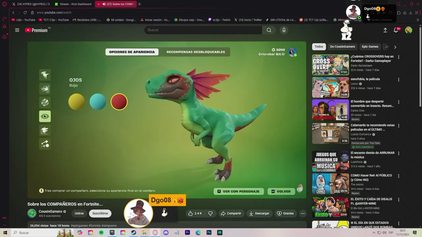Click the Suscribirse button

tap(100, 213)
